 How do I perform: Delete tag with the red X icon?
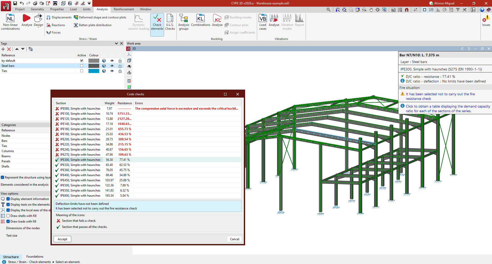(9, 49)
